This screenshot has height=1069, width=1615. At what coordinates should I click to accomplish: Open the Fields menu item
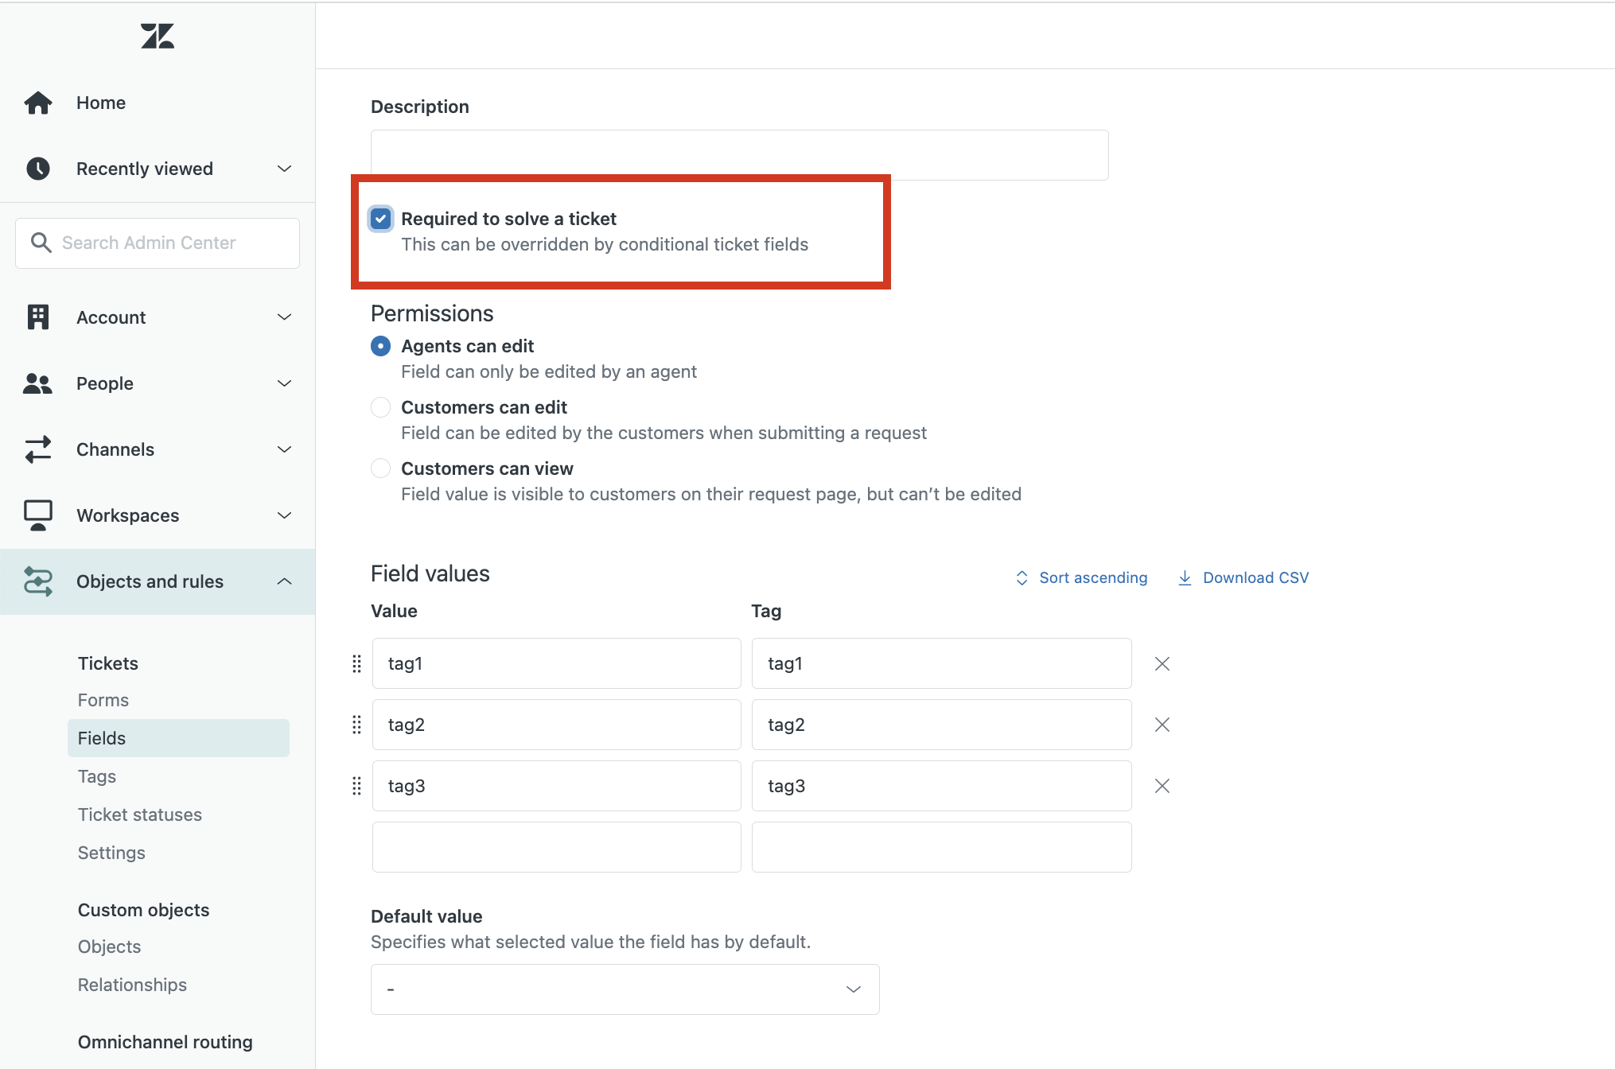[103, 737]
